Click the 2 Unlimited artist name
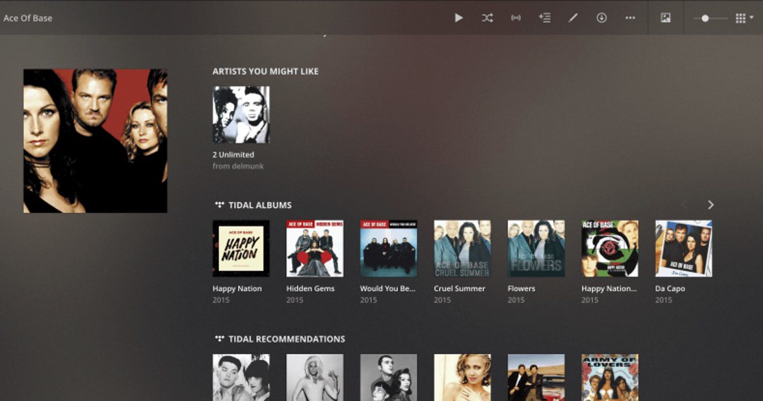Screen dimensions: 763x401 (x=233, y=155)
